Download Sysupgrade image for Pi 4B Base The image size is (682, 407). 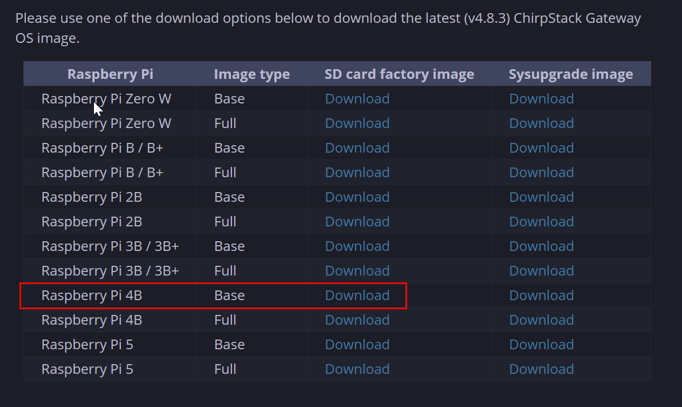coord(541,296)
